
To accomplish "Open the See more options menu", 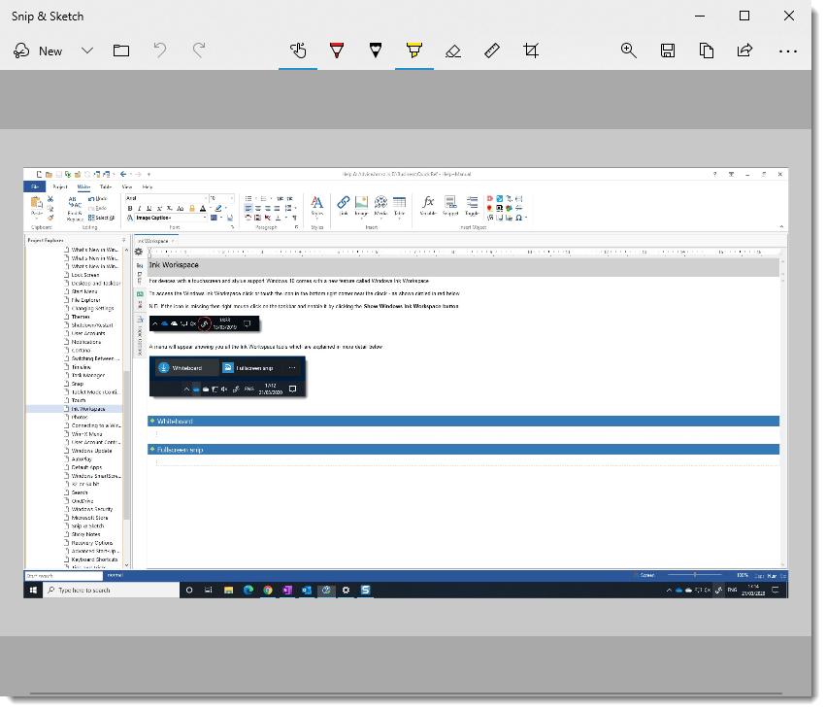I will click(x=788, y=51).
